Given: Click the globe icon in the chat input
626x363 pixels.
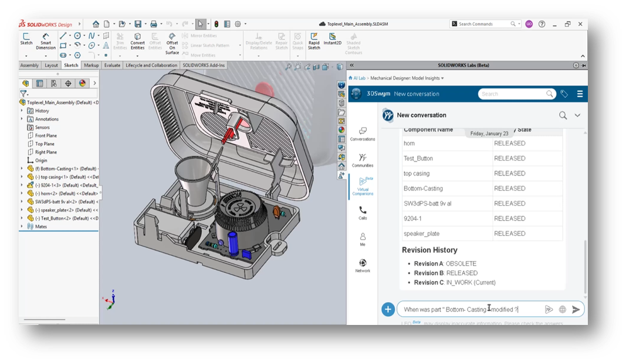Looking at the screenshot, I should coord(562,310).
